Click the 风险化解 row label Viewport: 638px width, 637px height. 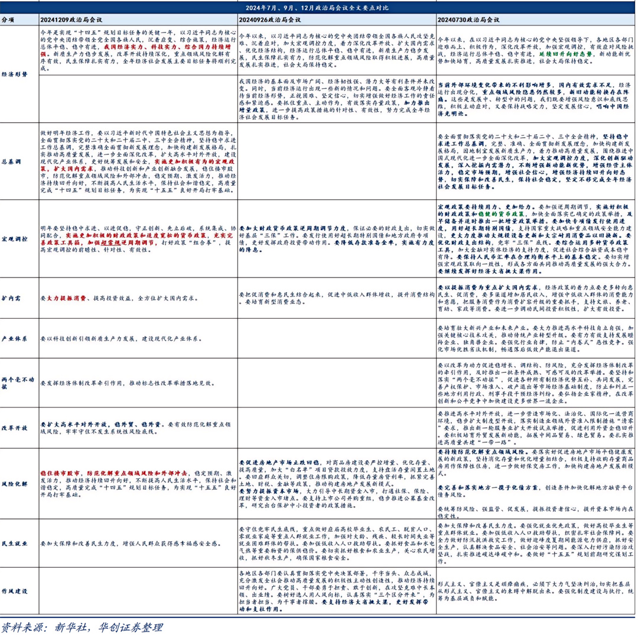pos(15,484)
